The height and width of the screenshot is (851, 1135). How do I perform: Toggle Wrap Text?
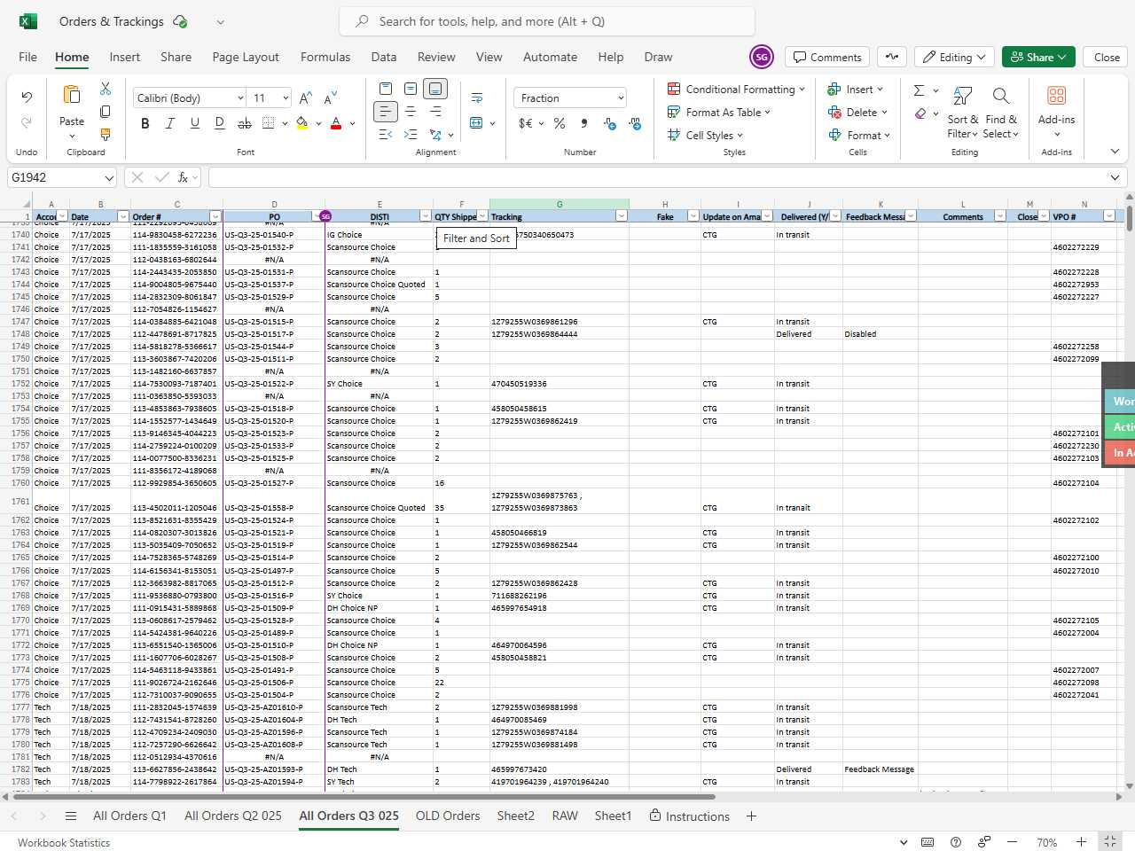(x=477, y=98)
